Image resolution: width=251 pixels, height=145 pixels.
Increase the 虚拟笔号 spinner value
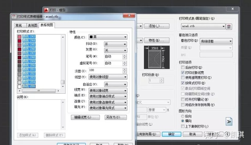pos(125,62)
